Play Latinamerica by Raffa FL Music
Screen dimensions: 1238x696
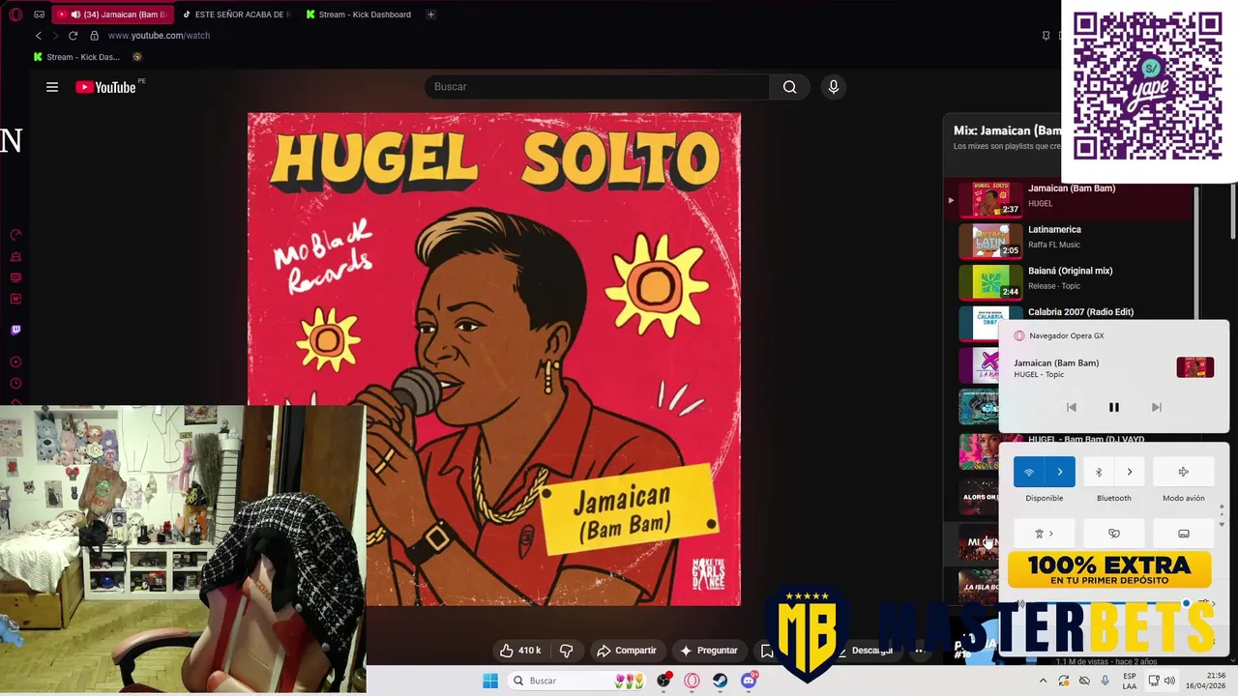pos(1074,240)
